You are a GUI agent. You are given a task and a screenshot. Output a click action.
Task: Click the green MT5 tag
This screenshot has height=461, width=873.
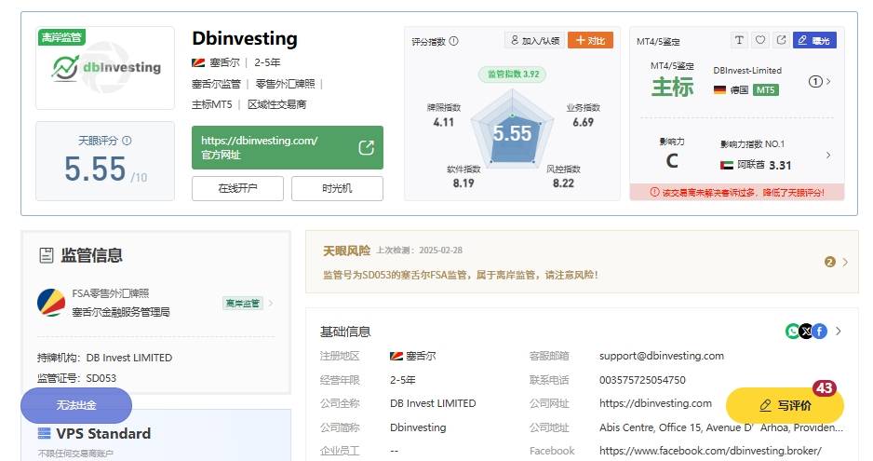click(x=765, y=89)
